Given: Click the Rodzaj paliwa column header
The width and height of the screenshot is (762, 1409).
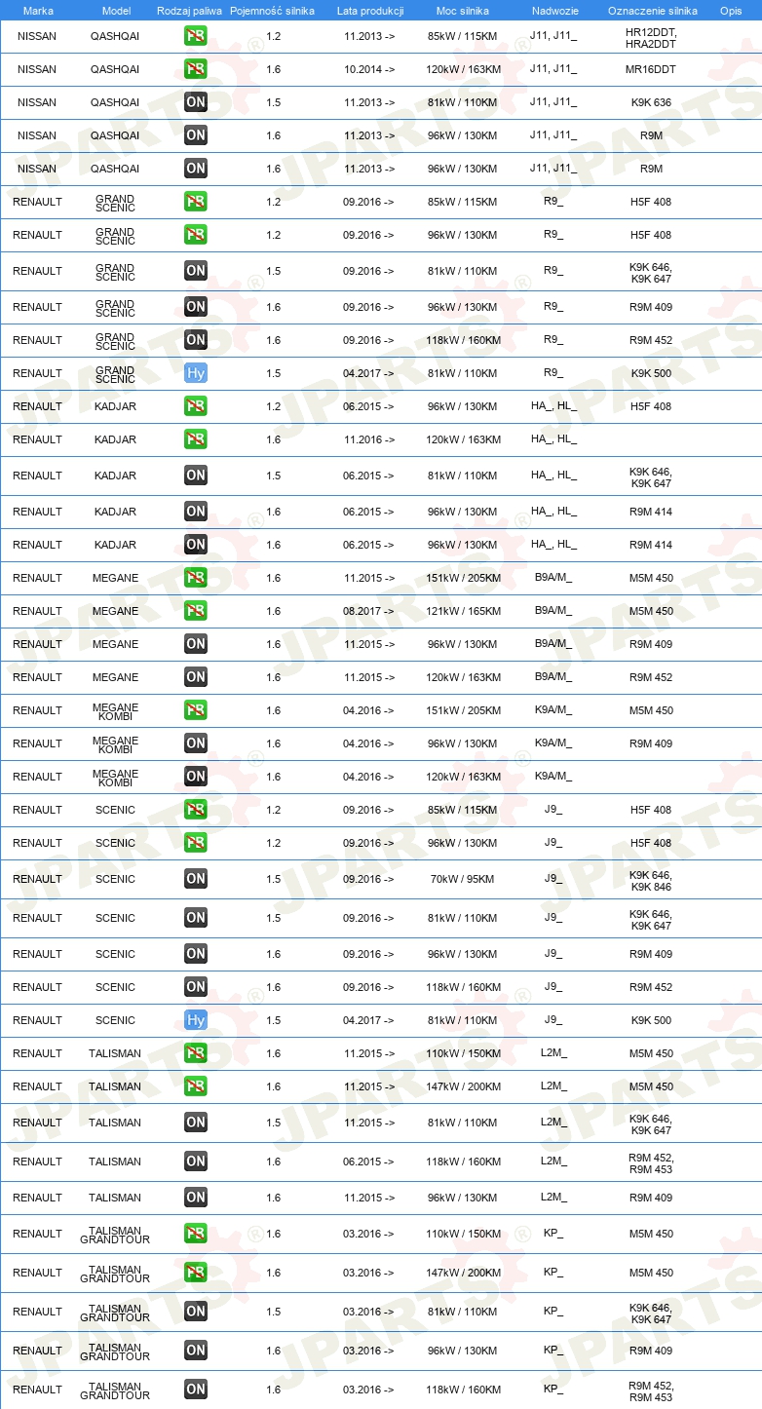Looking at the screenshot, I should 189,11.
